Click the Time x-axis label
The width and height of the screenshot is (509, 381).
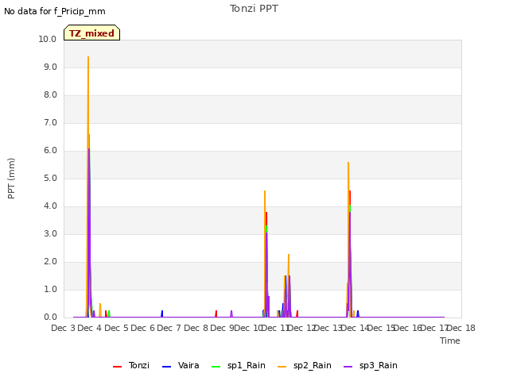coord(450,341)
